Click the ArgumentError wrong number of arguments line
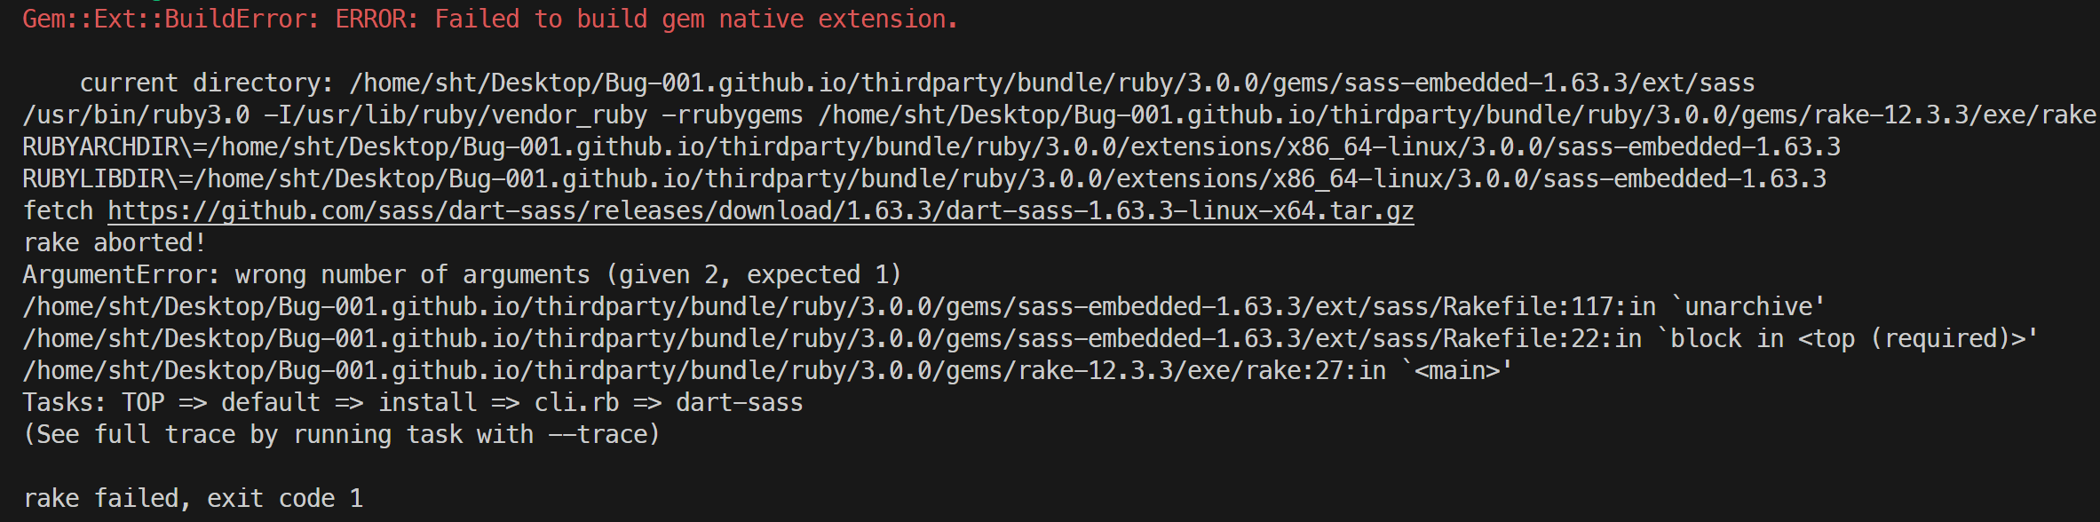This screenshot has width=2100, height=522. tap(462, 275)
